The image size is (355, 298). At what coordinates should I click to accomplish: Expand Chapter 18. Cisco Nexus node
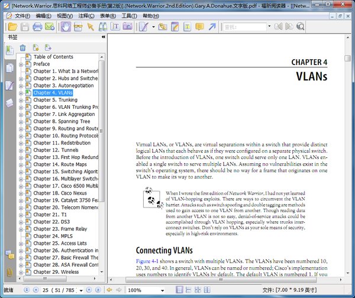(x=21, y=194)
